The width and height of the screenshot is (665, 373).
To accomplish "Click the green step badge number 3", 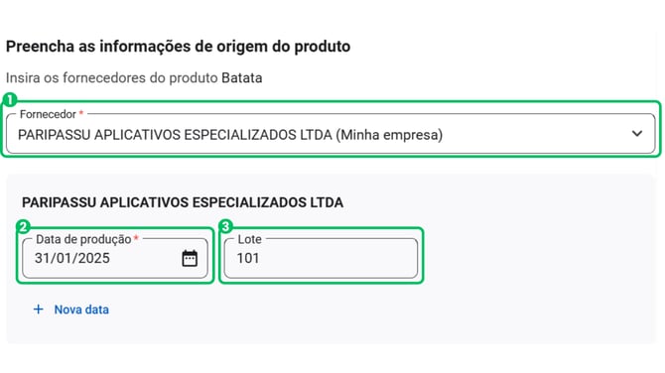I will pyautogui.click(x=225, y=226).
